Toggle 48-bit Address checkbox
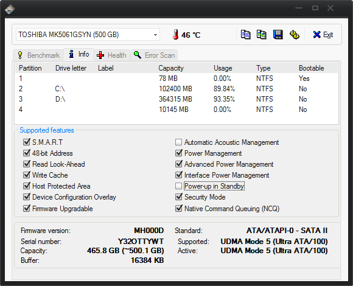The width and height of the screenshot is (353, 286). click(27, 153)
